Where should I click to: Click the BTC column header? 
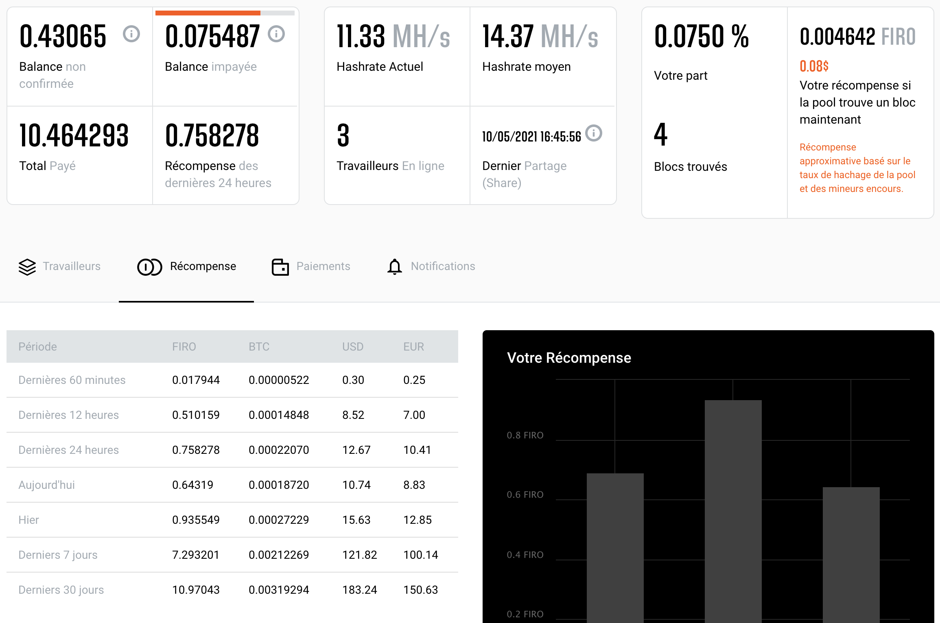pyautogui.click(x=259, y=346)
